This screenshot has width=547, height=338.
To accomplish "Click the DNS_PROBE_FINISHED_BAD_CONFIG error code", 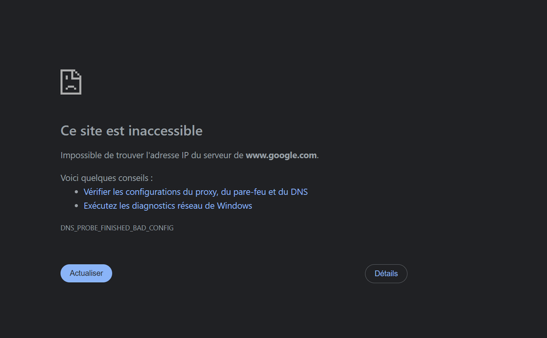I will point(117,228).
